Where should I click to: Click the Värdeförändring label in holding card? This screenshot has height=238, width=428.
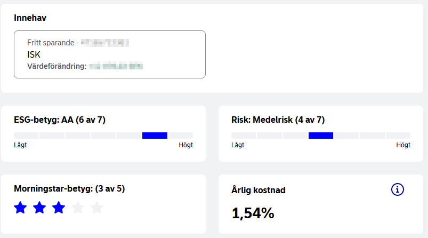pos(56,67)
